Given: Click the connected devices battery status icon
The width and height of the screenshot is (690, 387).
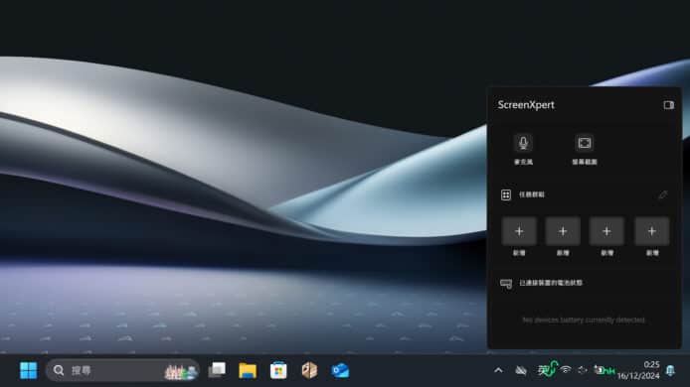Looking at the screenshot, I should click(506, 284).
